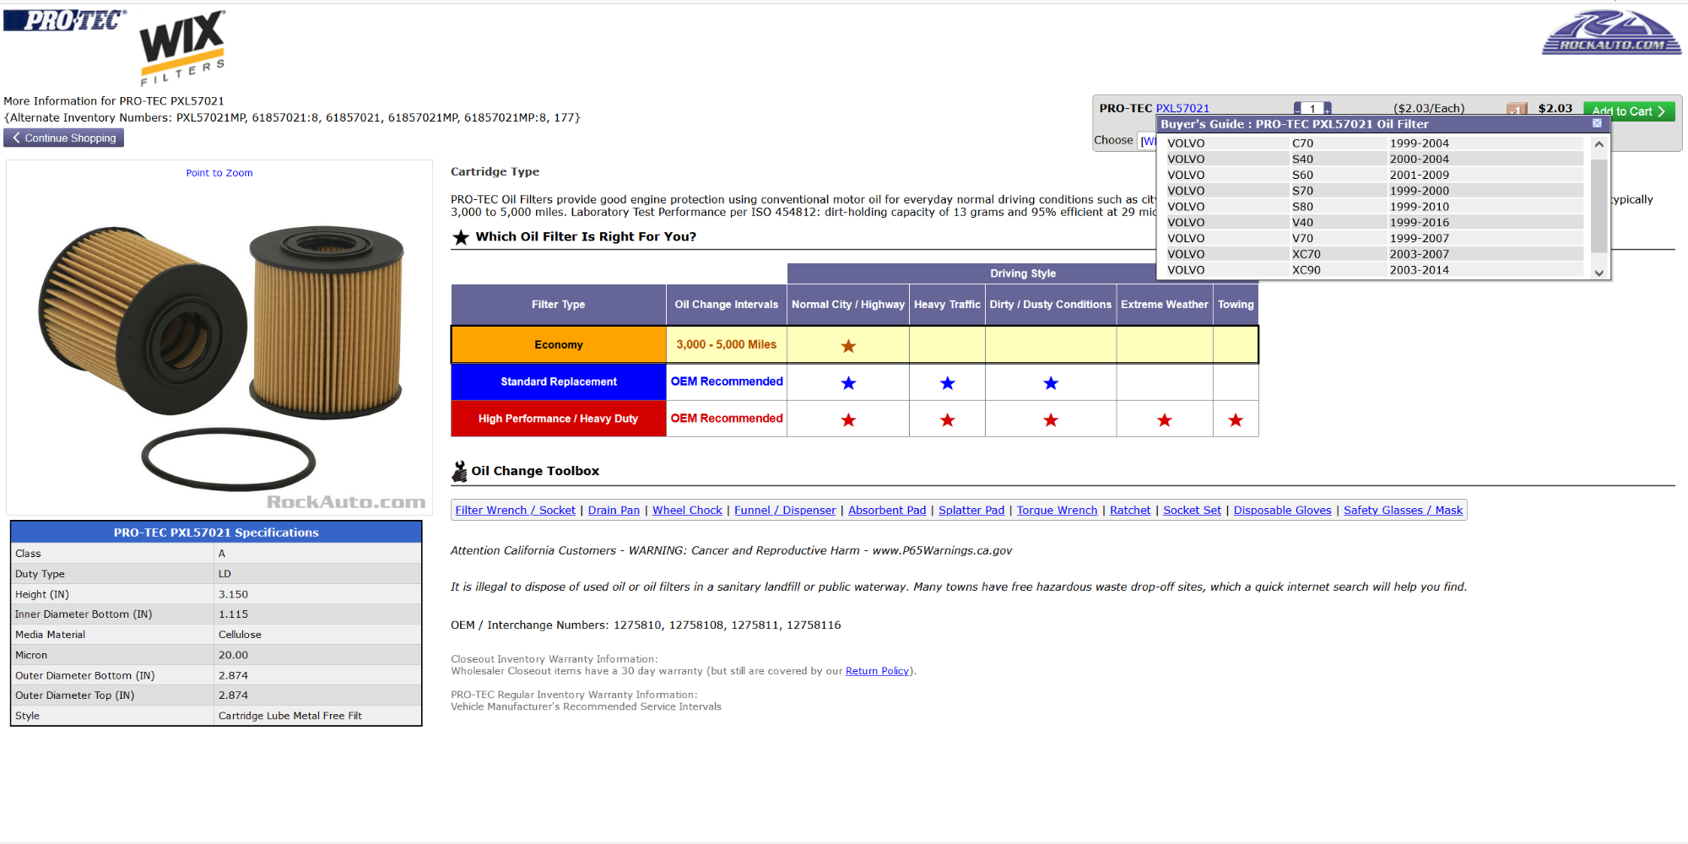Click the PRO-TEC brand logo
The width and height of the screenshot is (1688, 844).
[65, 20]
